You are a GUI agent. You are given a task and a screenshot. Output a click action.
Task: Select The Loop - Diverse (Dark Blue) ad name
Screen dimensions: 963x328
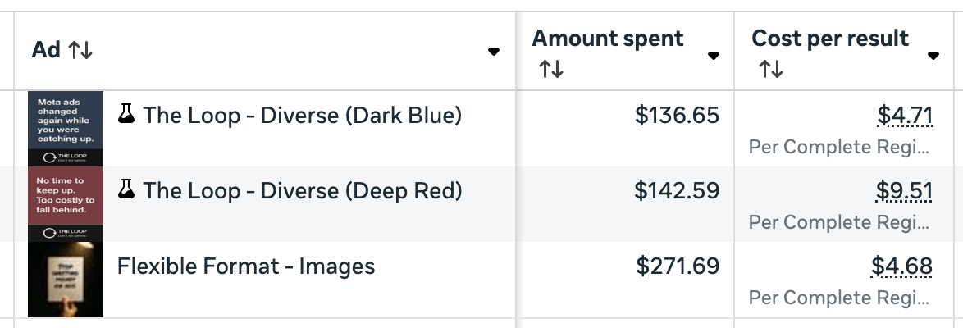pos(303,116)
